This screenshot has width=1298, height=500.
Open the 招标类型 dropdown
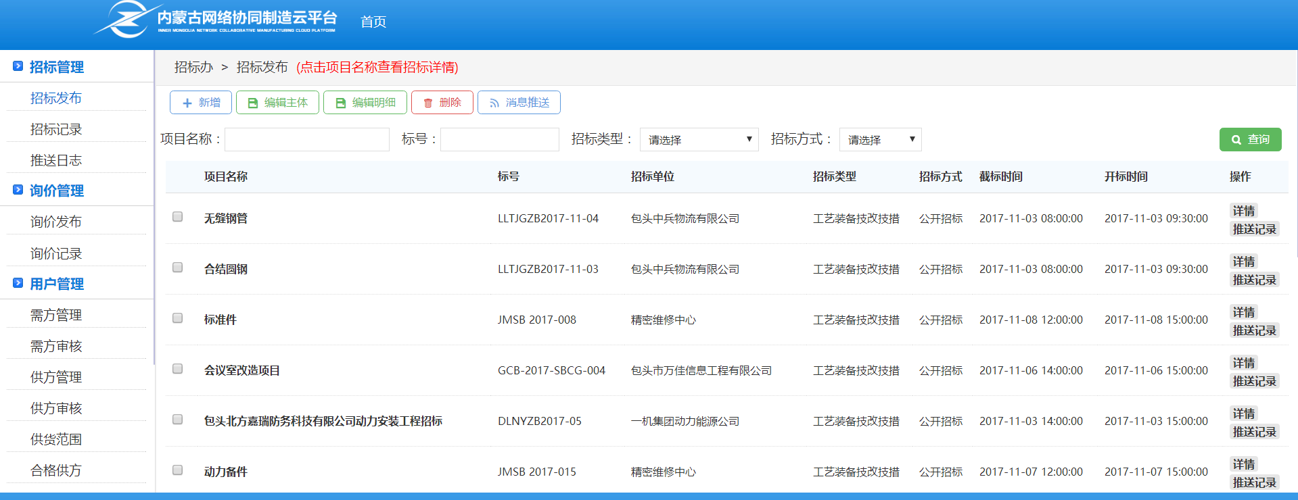(x=699, y=140)
